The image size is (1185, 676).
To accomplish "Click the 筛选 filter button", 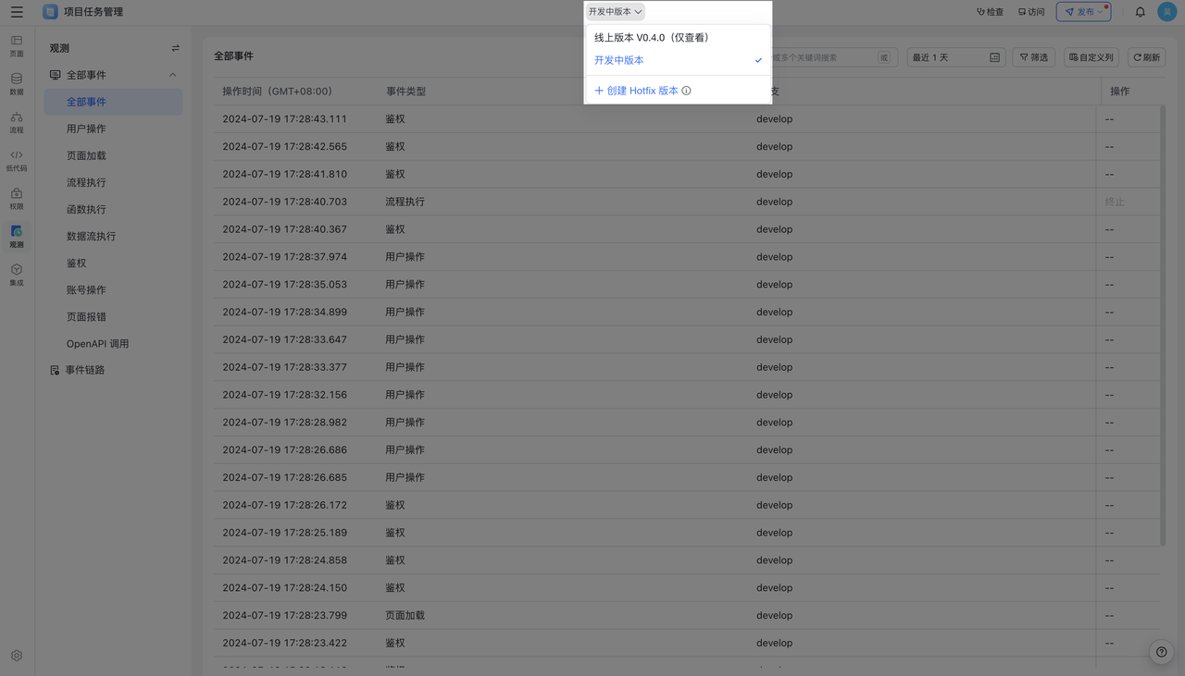I will (x=1033, y=57).
